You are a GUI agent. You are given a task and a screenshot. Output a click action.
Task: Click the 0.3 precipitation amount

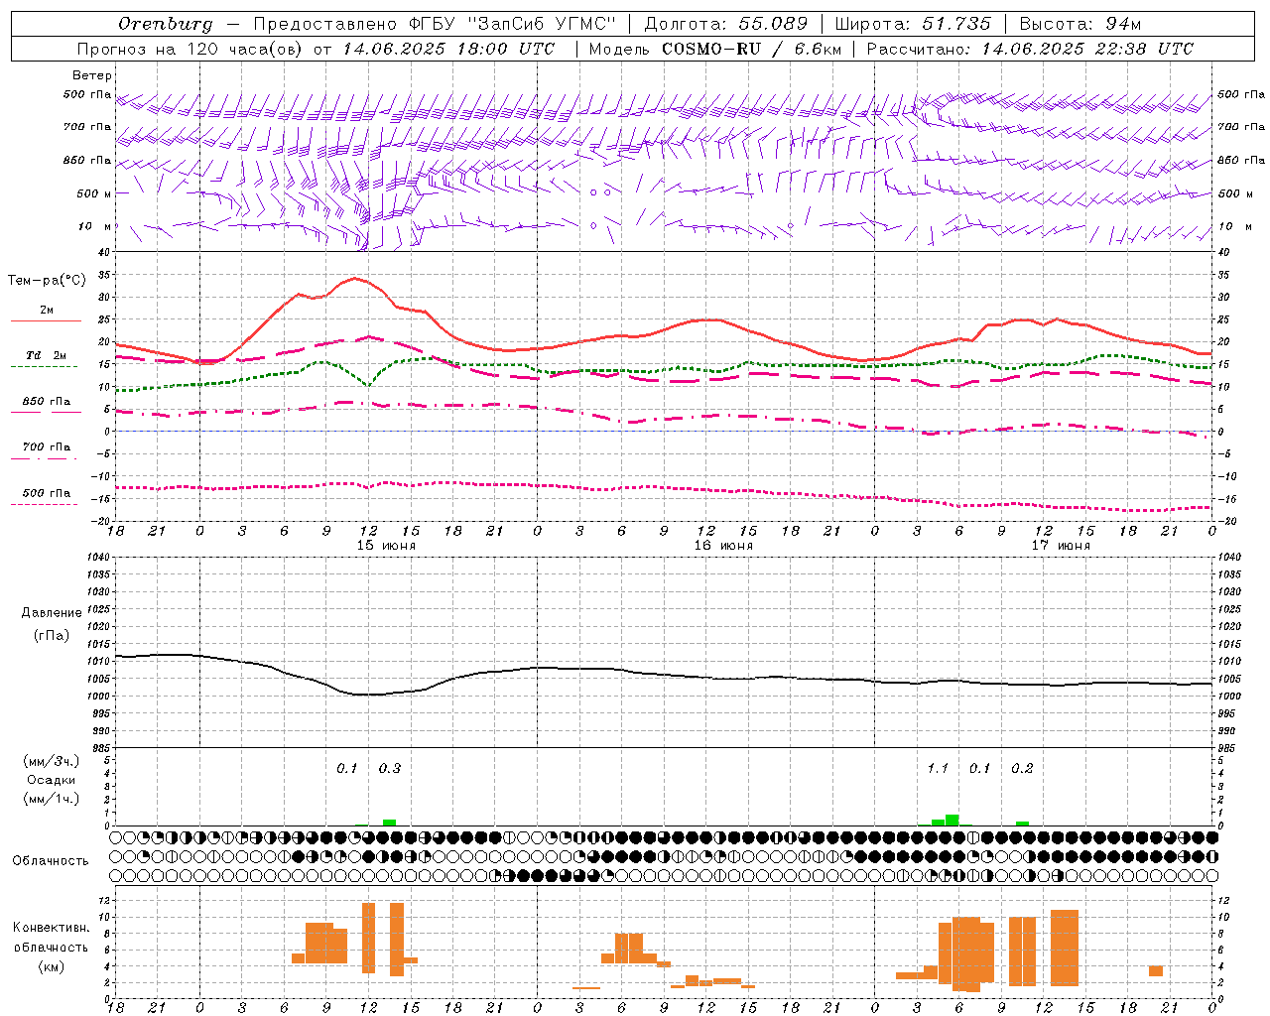(x=390, y=768)
